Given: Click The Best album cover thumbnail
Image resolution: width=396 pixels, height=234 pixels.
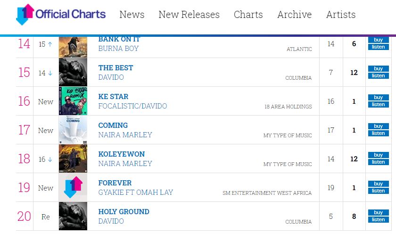Looking at the screenshot, I should pyautogui.click(x=73, y=72).
